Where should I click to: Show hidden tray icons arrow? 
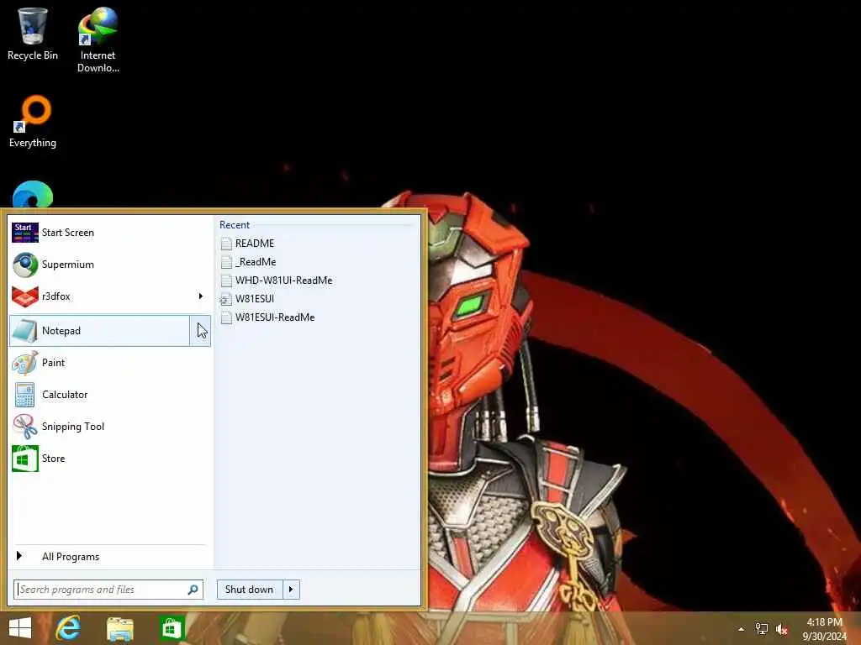coord(742,629)
